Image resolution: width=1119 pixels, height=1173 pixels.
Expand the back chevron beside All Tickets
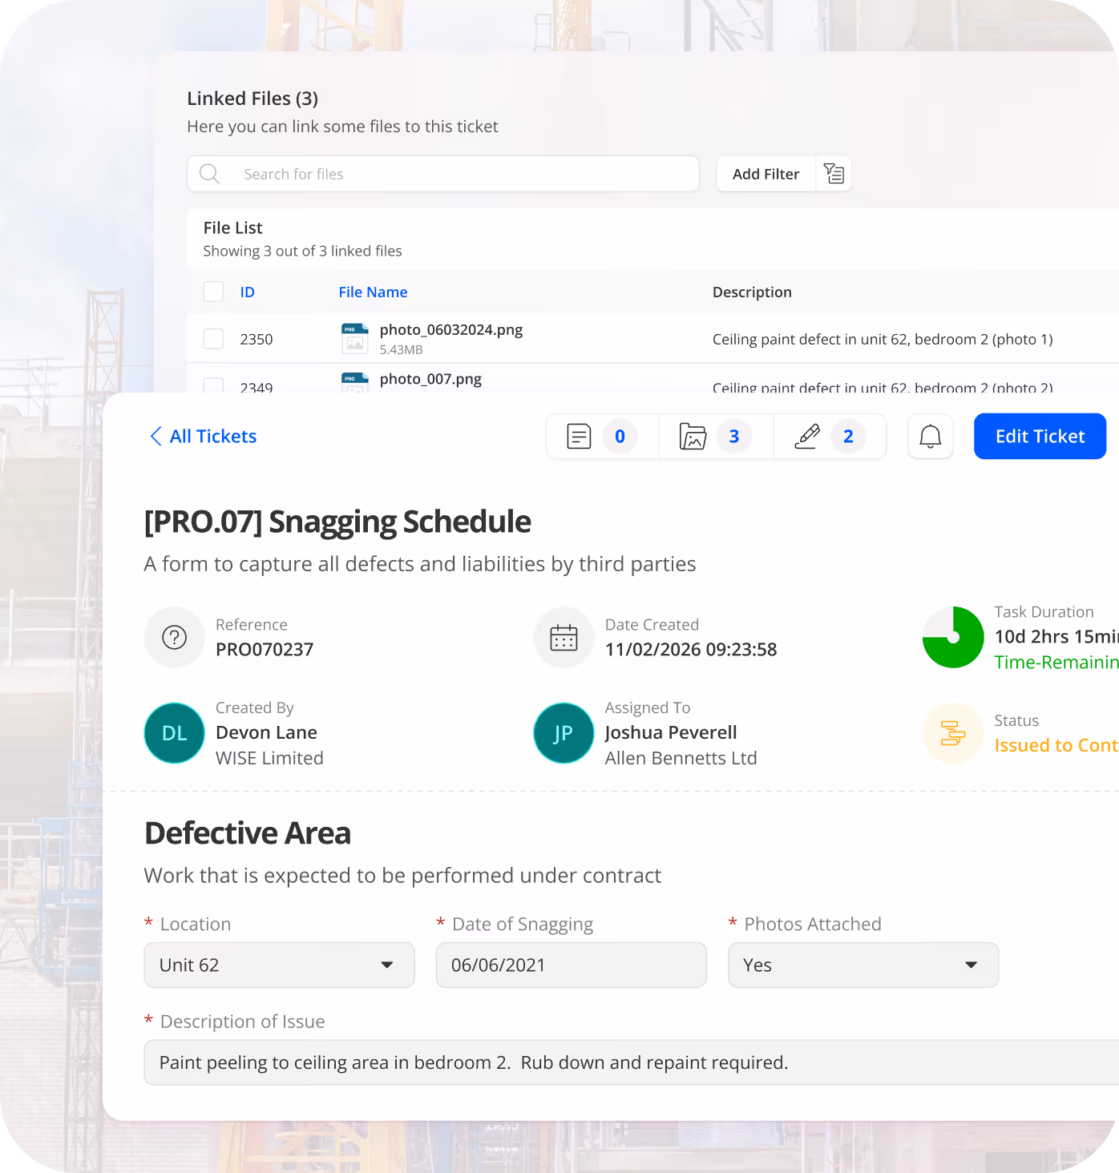tap(156, 436)
